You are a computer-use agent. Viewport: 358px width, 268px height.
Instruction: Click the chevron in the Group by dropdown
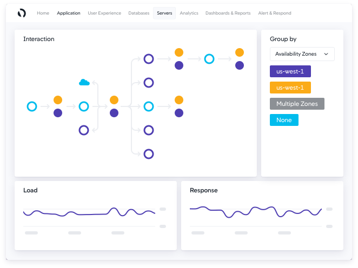326,54
